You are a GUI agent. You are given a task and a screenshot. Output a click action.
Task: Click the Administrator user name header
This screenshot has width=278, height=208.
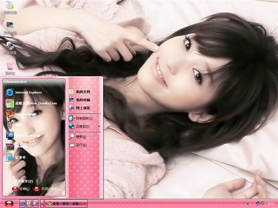(15, 82)
